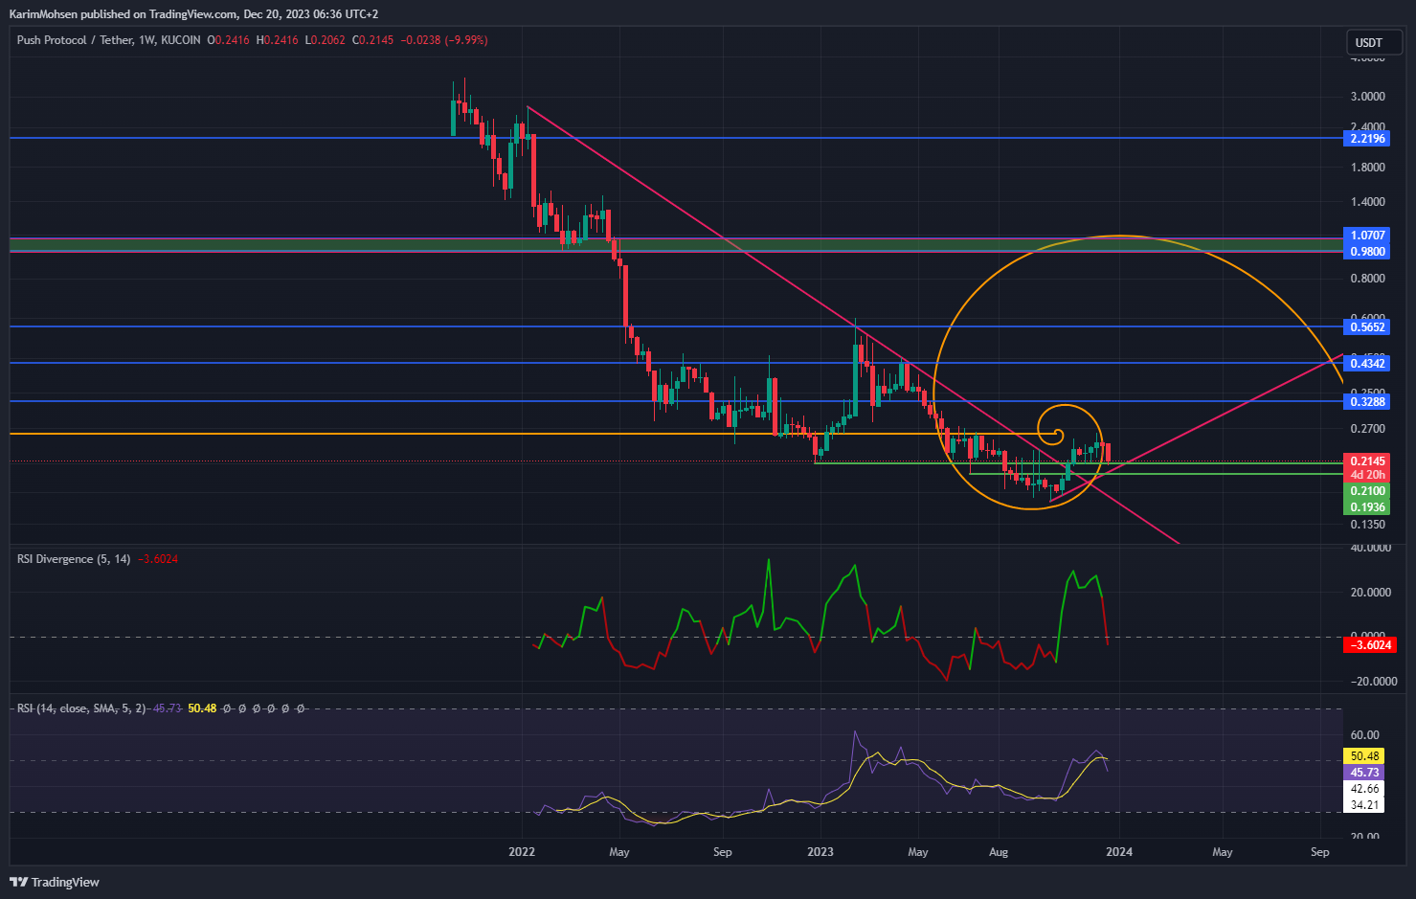Viewport: 1416px width, 899px height.
Task: Click the KarimMohsen published on TradingView.com header
Action: [x=193, y=13]
